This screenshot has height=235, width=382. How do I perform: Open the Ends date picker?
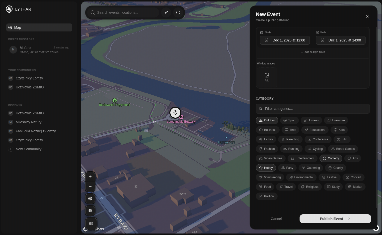pos(341,40)
